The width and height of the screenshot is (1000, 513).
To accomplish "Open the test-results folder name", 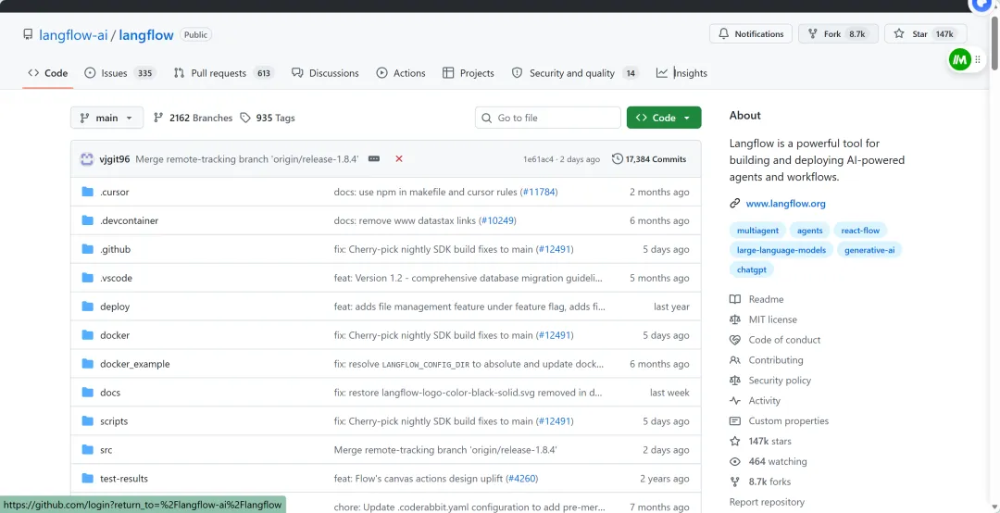I will coord(124,479).
